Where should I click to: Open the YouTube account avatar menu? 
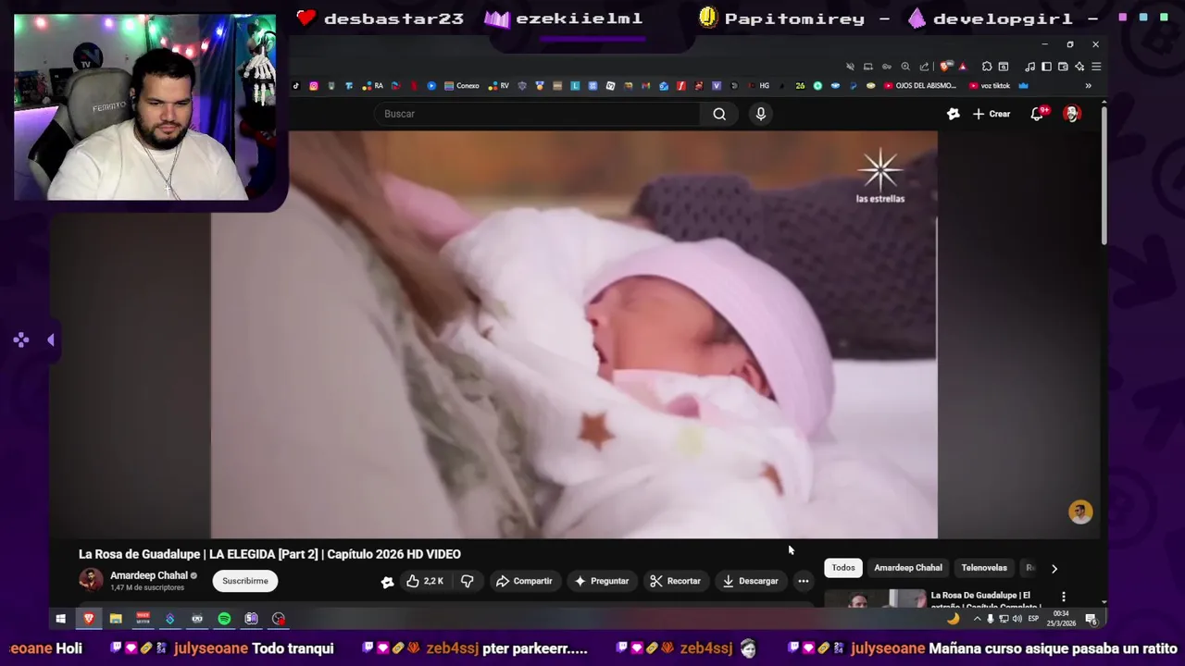click(x=1071, y=114)
